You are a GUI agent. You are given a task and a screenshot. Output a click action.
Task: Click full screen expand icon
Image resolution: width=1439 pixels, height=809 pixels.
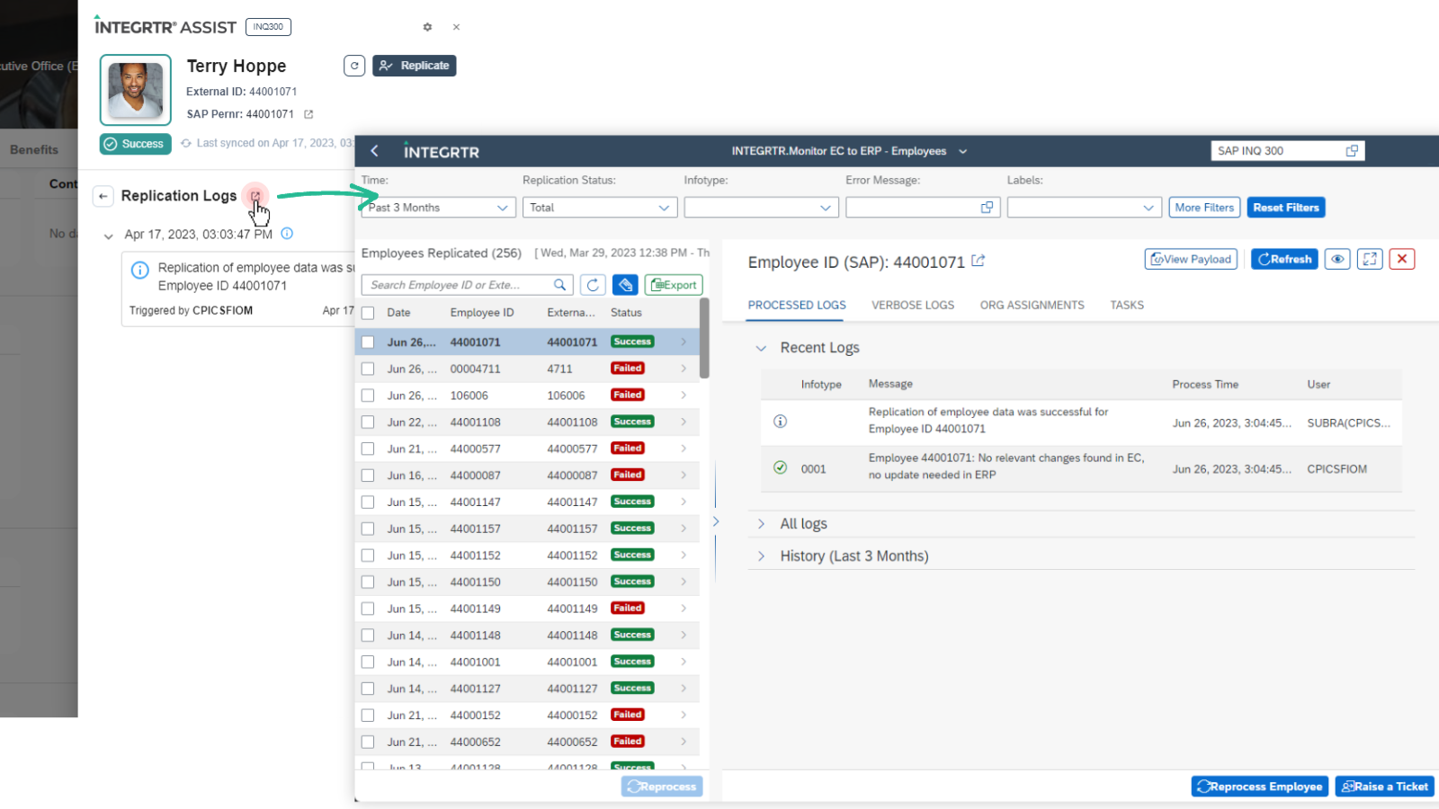tap(1370, 259)
